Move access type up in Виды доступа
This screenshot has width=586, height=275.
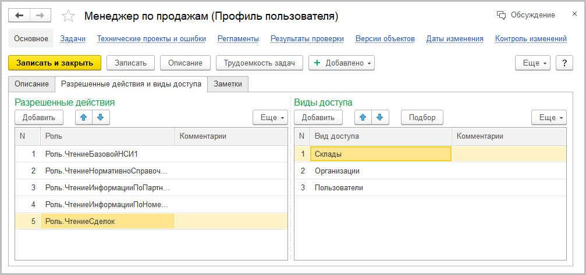point(363,117)
